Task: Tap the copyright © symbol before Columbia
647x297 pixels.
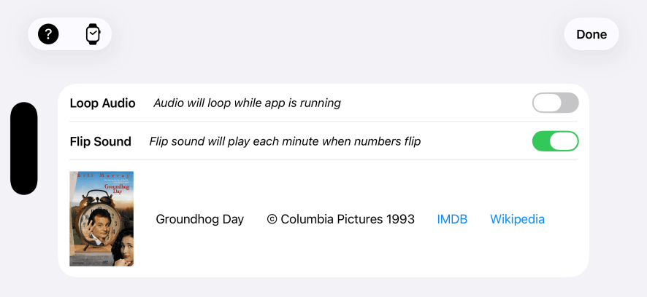Action: pyautogui.click(x=272, y=219)
